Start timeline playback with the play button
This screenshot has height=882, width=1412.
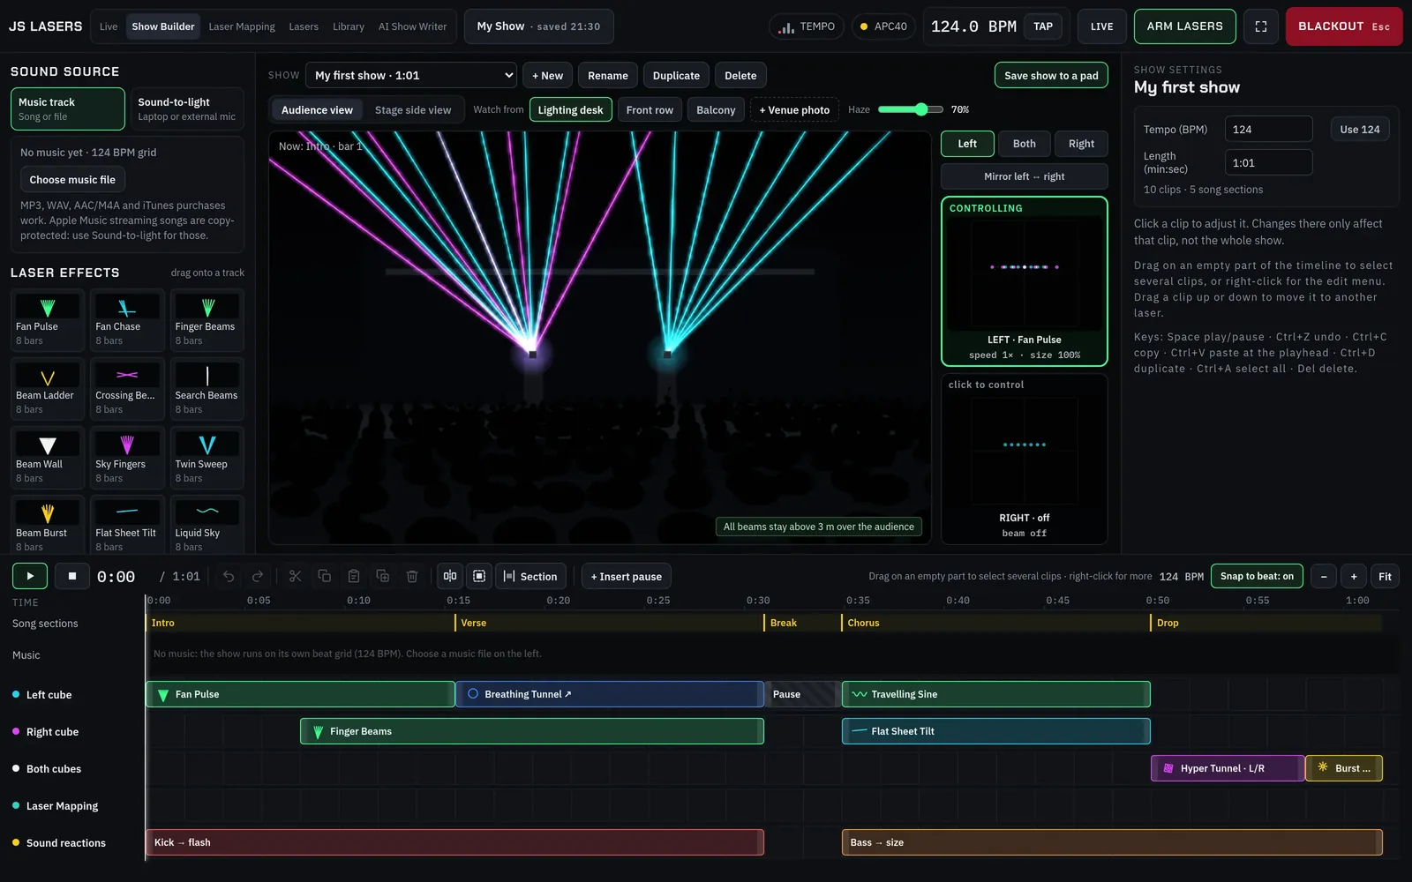pos(30,576)
